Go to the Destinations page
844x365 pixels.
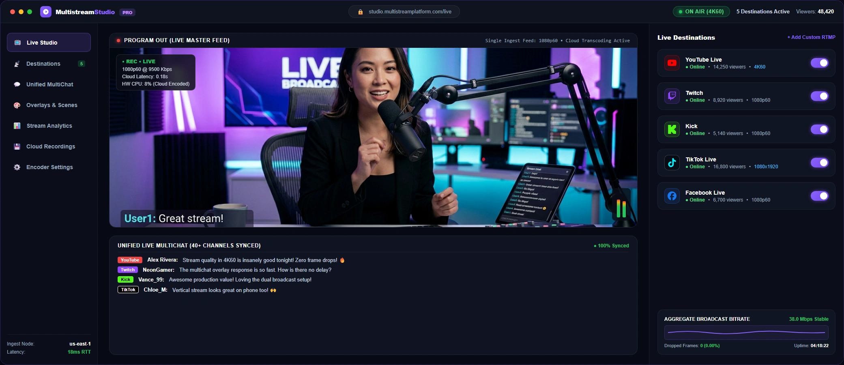[49, 64]
